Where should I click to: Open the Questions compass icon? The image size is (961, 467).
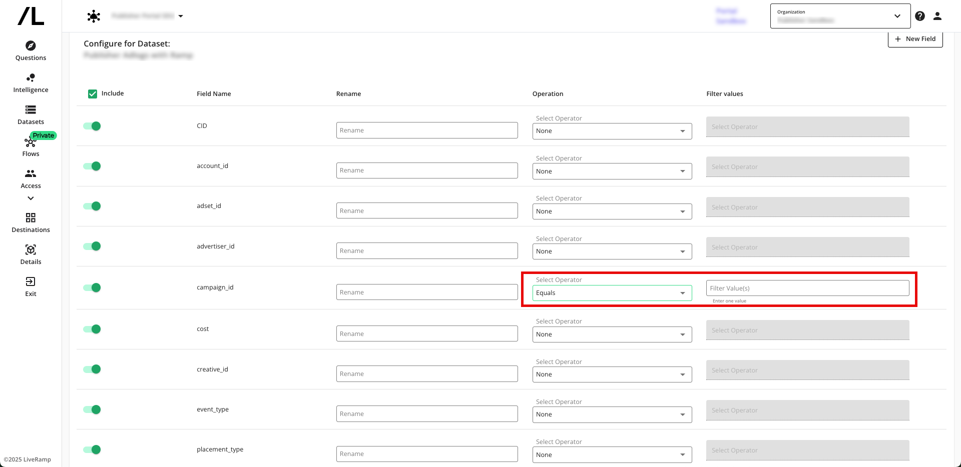click(31, 46)
